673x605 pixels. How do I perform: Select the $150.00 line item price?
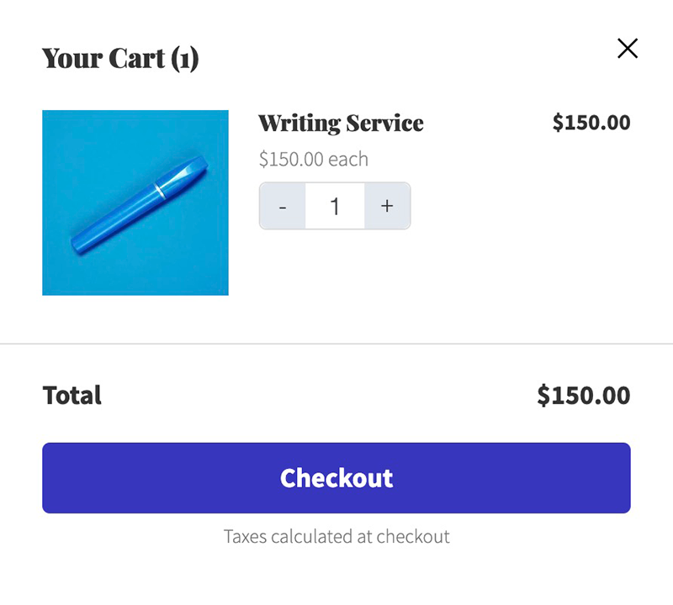(x=591, y=123)
